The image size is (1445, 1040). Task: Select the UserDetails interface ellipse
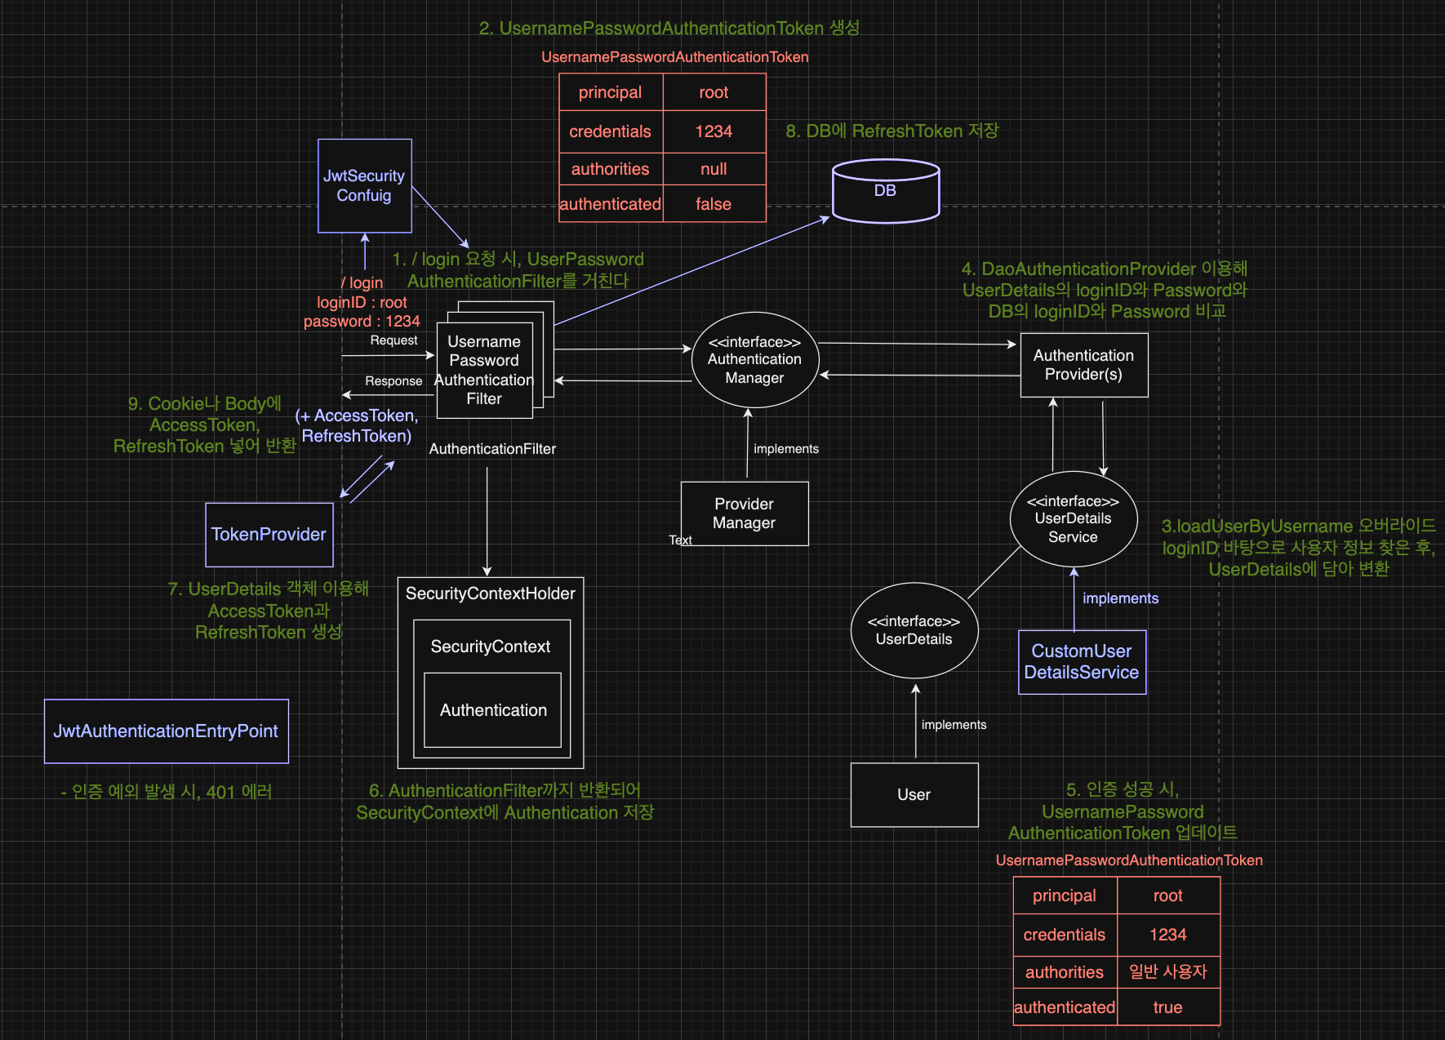(914, 630)
